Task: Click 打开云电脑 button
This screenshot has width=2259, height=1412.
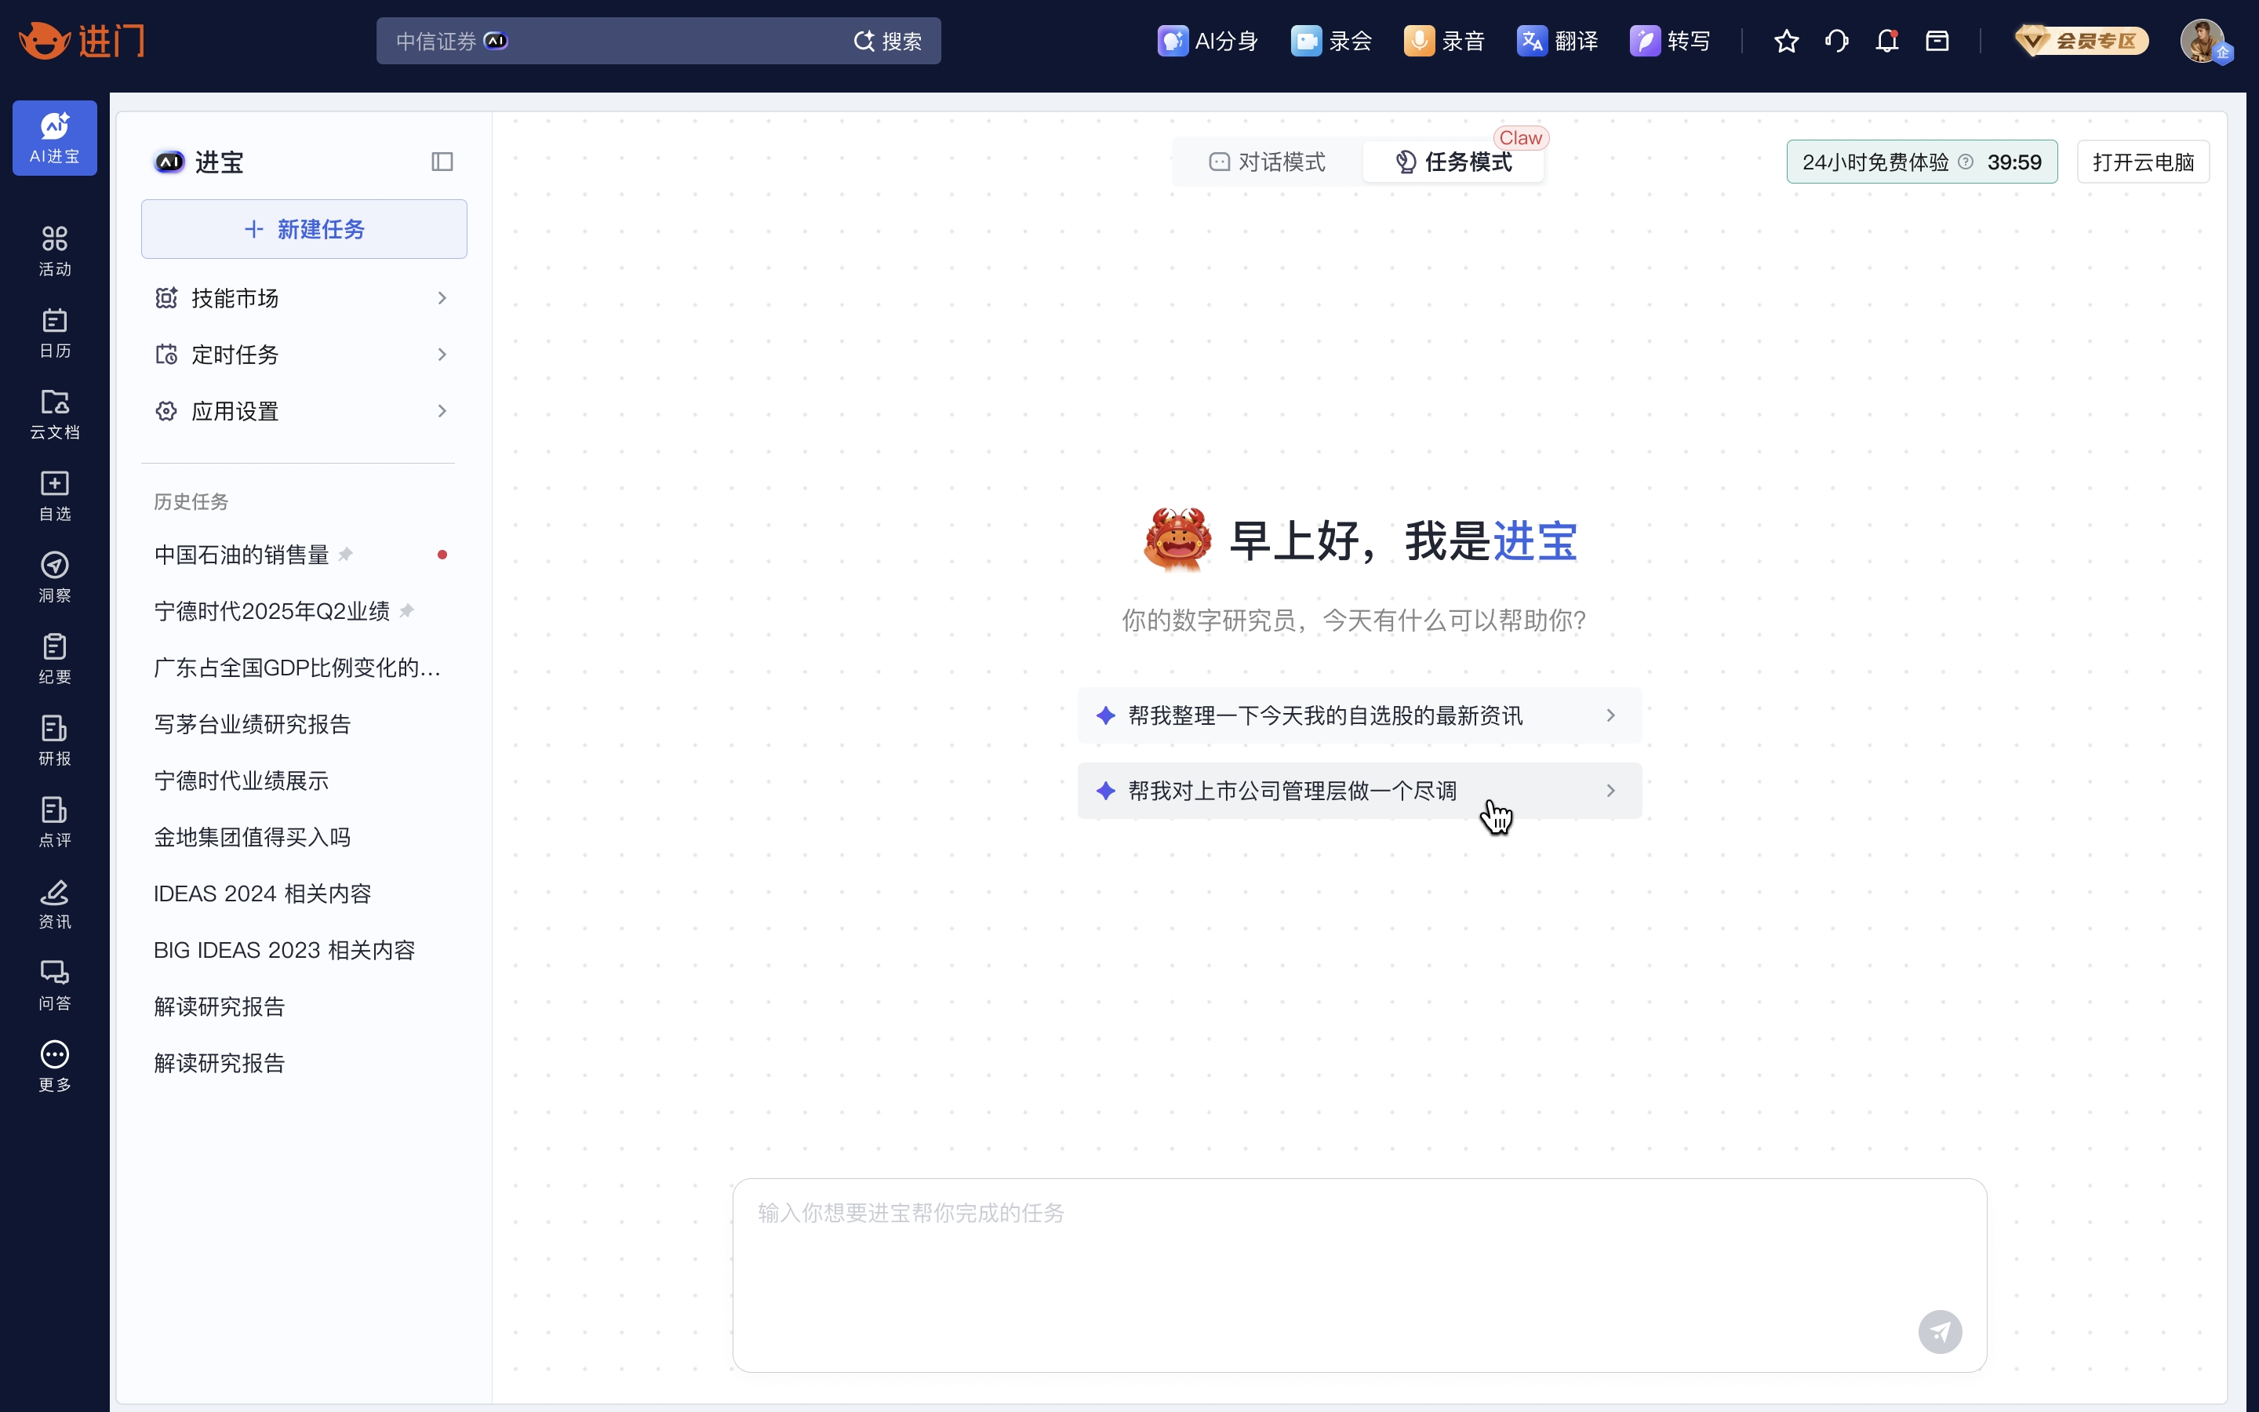Action: 2142,162
